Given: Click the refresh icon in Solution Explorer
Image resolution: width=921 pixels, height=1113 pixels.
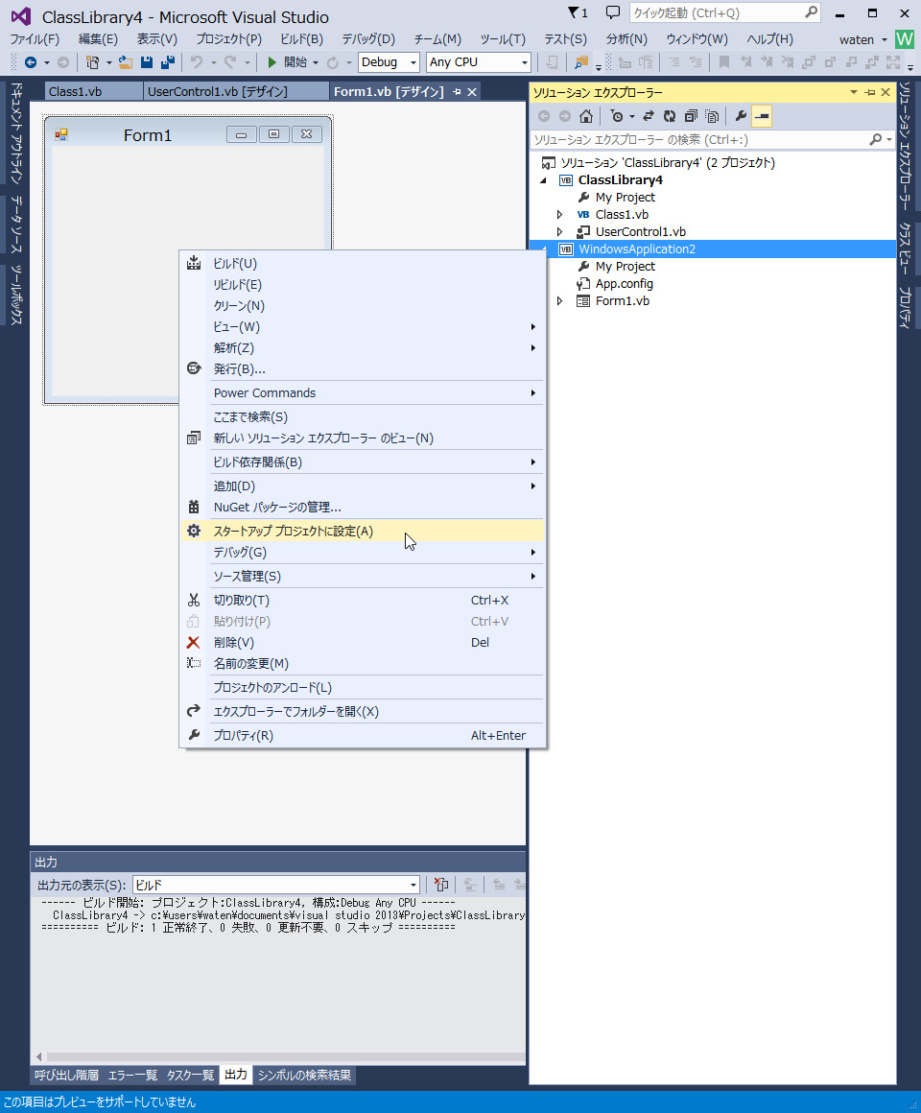Looking at the screenshot, I should point(669,116).
